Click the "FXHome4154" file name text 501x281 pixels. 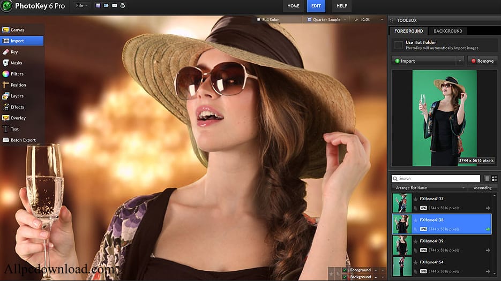point(431,262)
